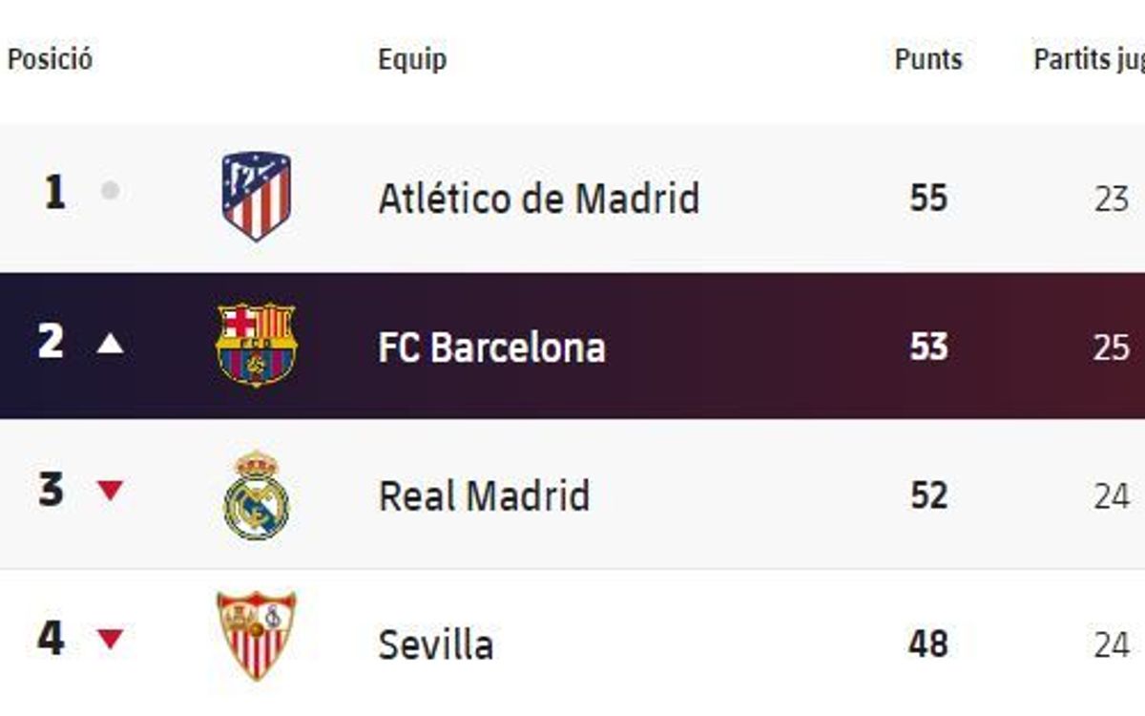This screenshot has height=716, width=1145.
Task: Open the FC Barcelona team name
Action: pos(492,347)
